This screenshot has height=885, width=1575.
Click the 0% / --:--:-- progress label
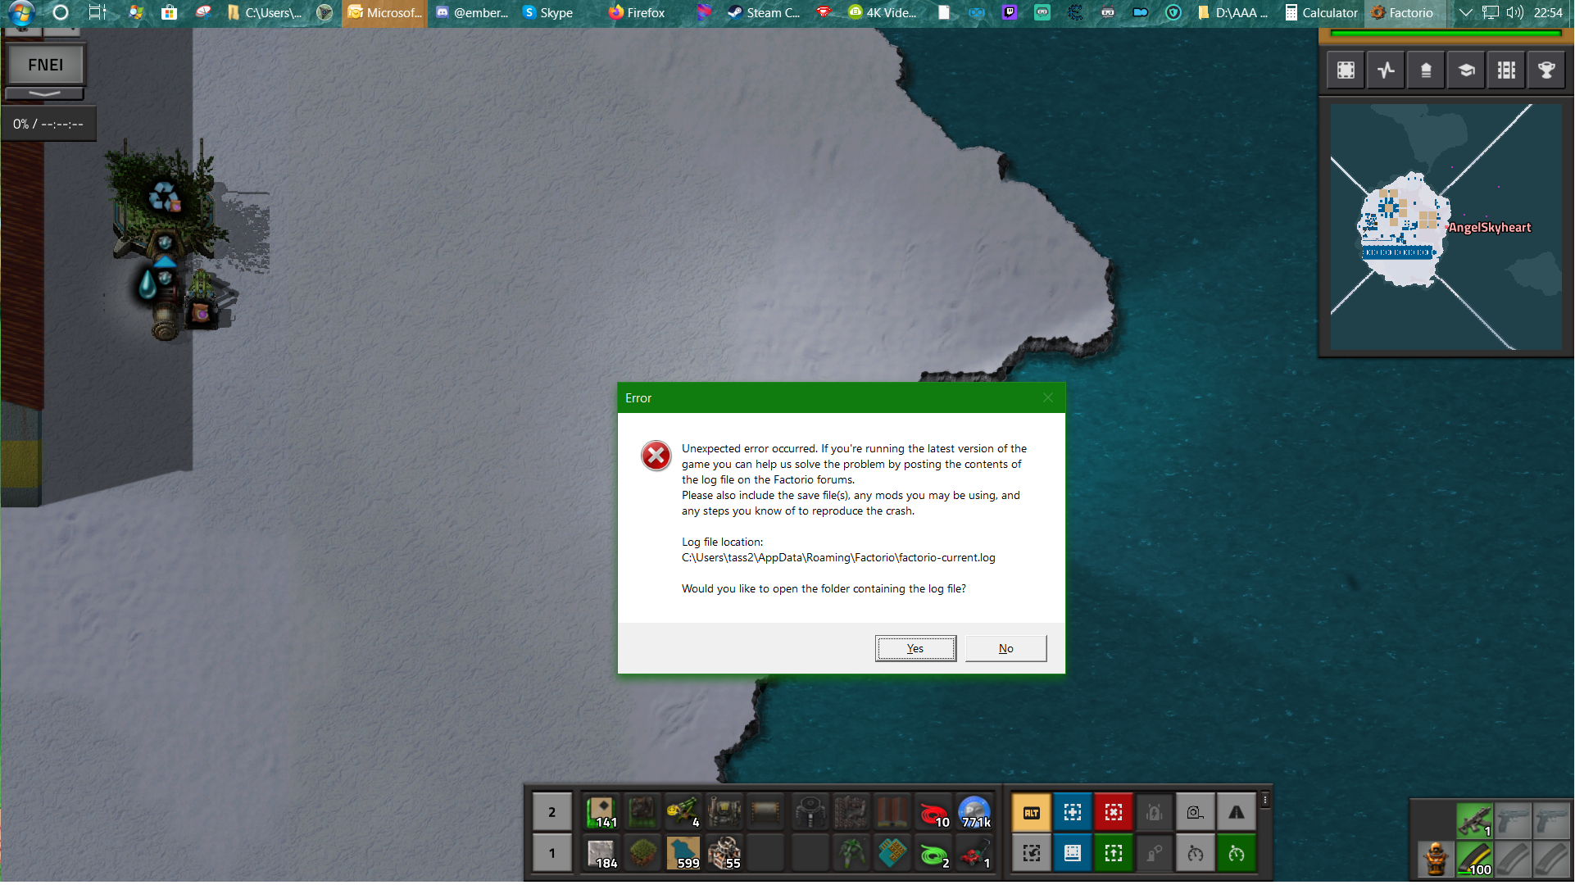click(x=48, y=124)
